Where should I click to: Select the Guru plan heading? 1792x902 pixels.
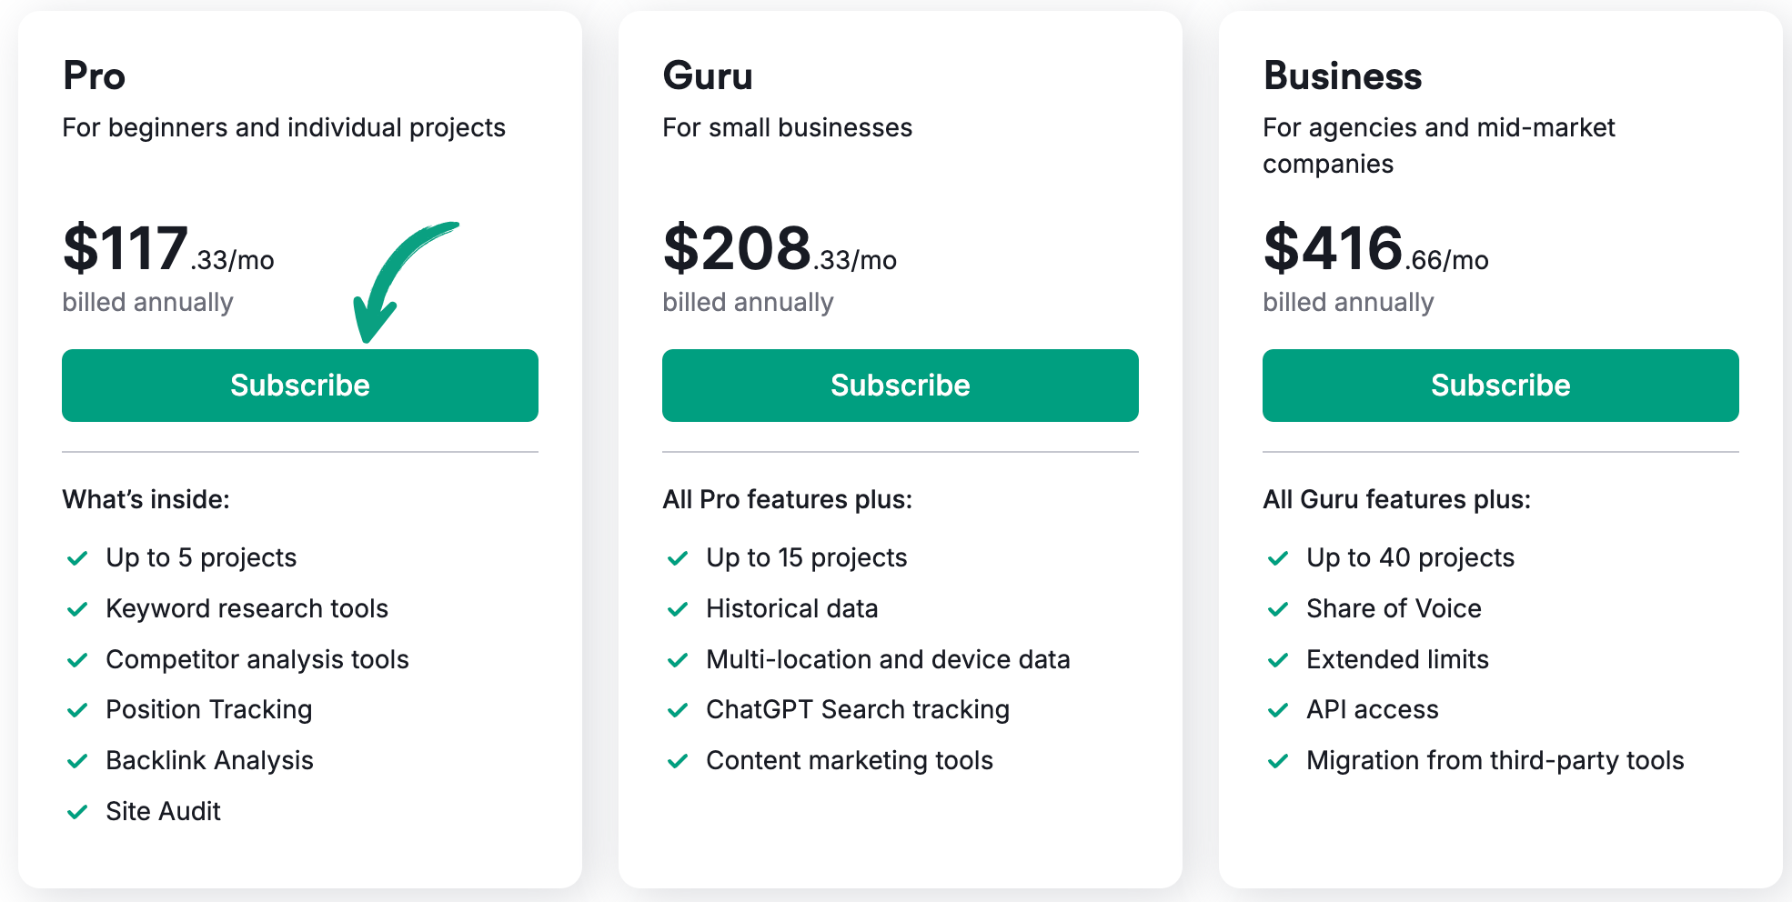click(x=708, y=76)
